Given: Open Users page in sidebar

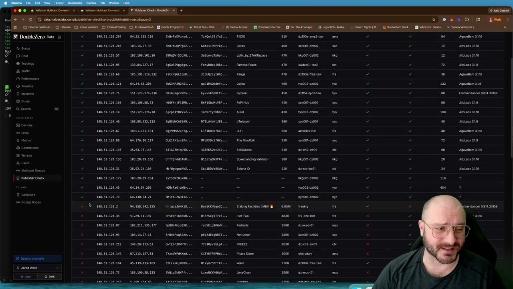Looking at the screenshot, I should 25,163.
